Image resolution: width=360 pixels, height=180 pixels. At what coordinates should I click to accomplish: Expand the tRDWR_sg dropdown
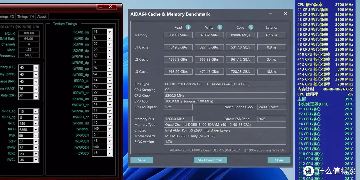coord(110,44)
